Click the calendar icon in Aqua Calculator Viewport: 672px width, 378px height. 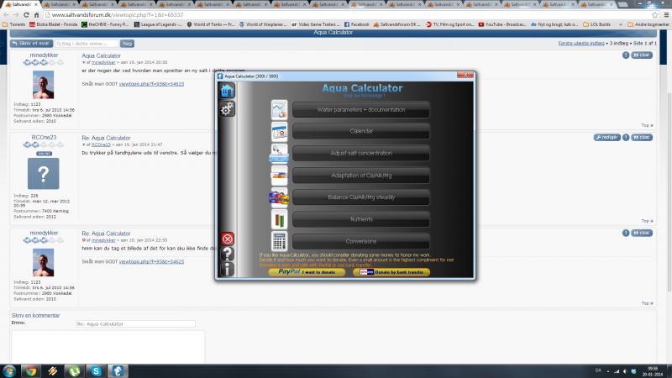point(280,132)
